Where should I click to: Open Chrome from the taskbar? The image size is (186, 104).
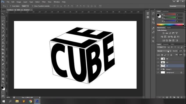(x=31, y=101)
